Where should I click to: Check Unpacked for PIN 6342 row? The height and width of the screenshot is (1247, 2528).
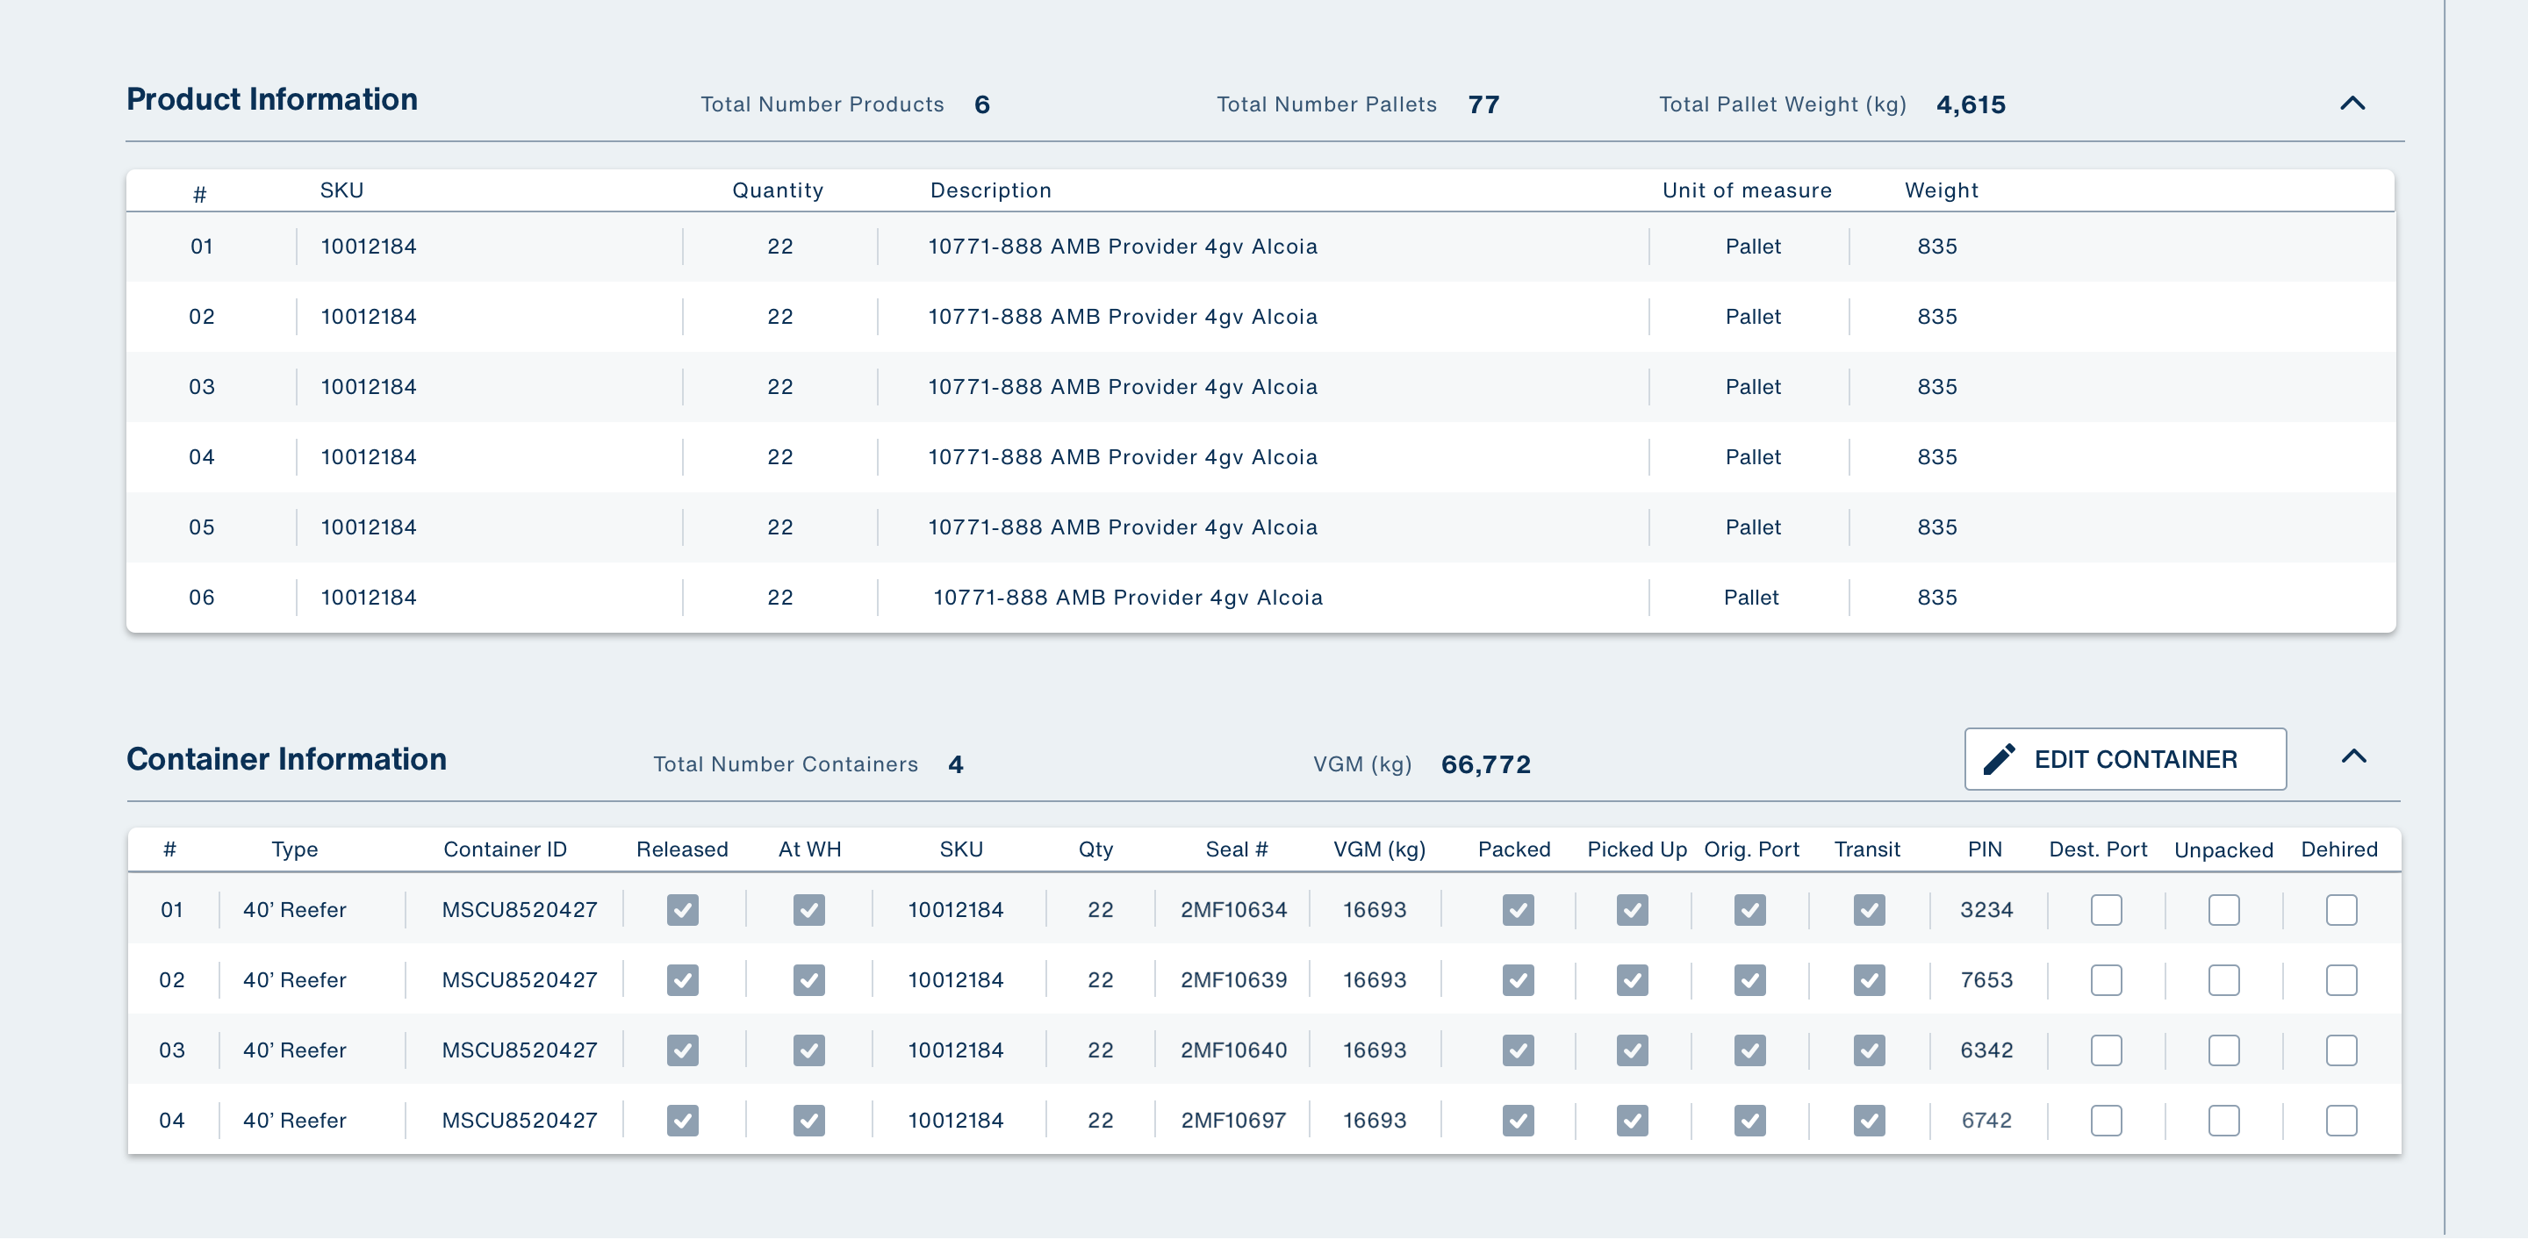pyautogui.click(x=2223, y=1050)
